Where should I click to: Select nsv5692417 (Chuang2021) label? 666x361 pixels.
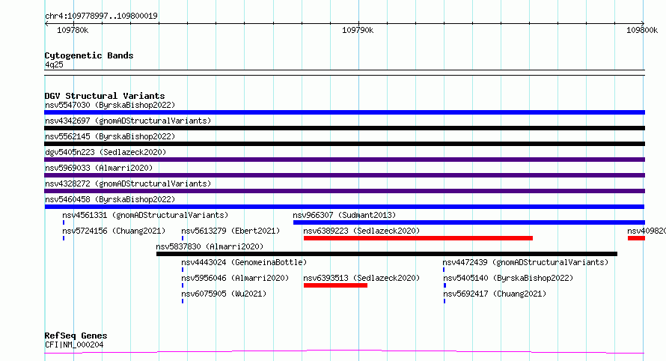[x=495, y=294]
